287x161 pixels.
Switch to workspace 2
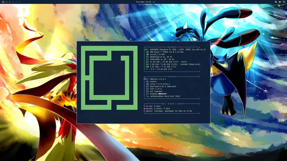point(10,2)
